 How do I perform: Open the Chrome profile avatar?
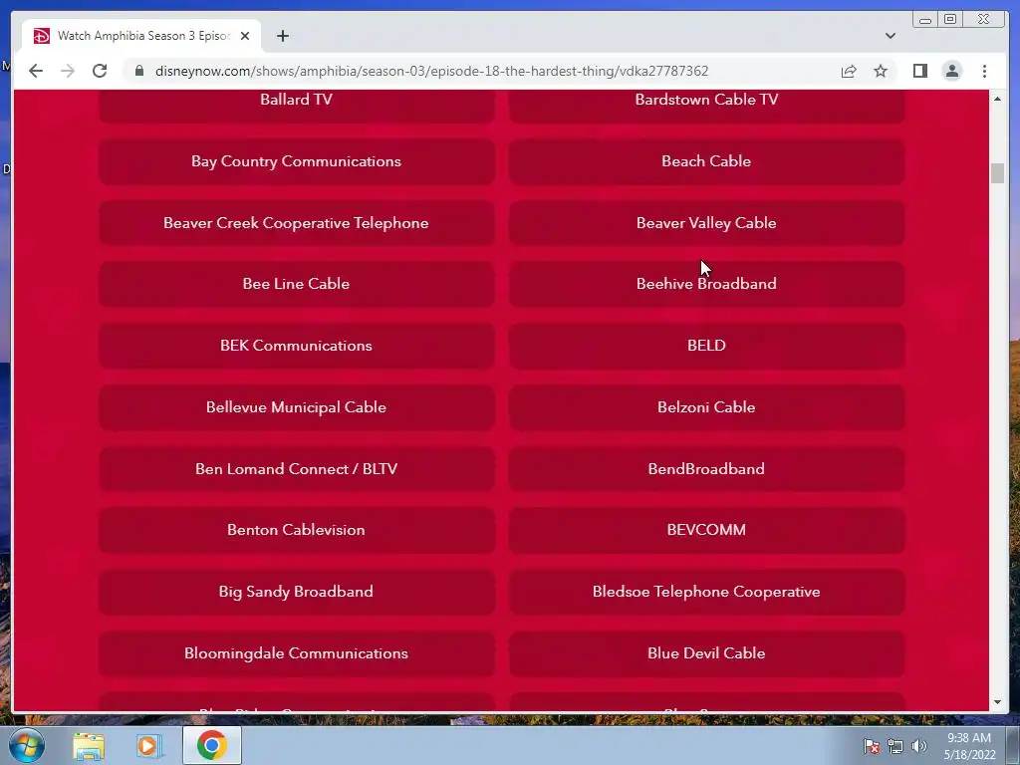[951, 71]
